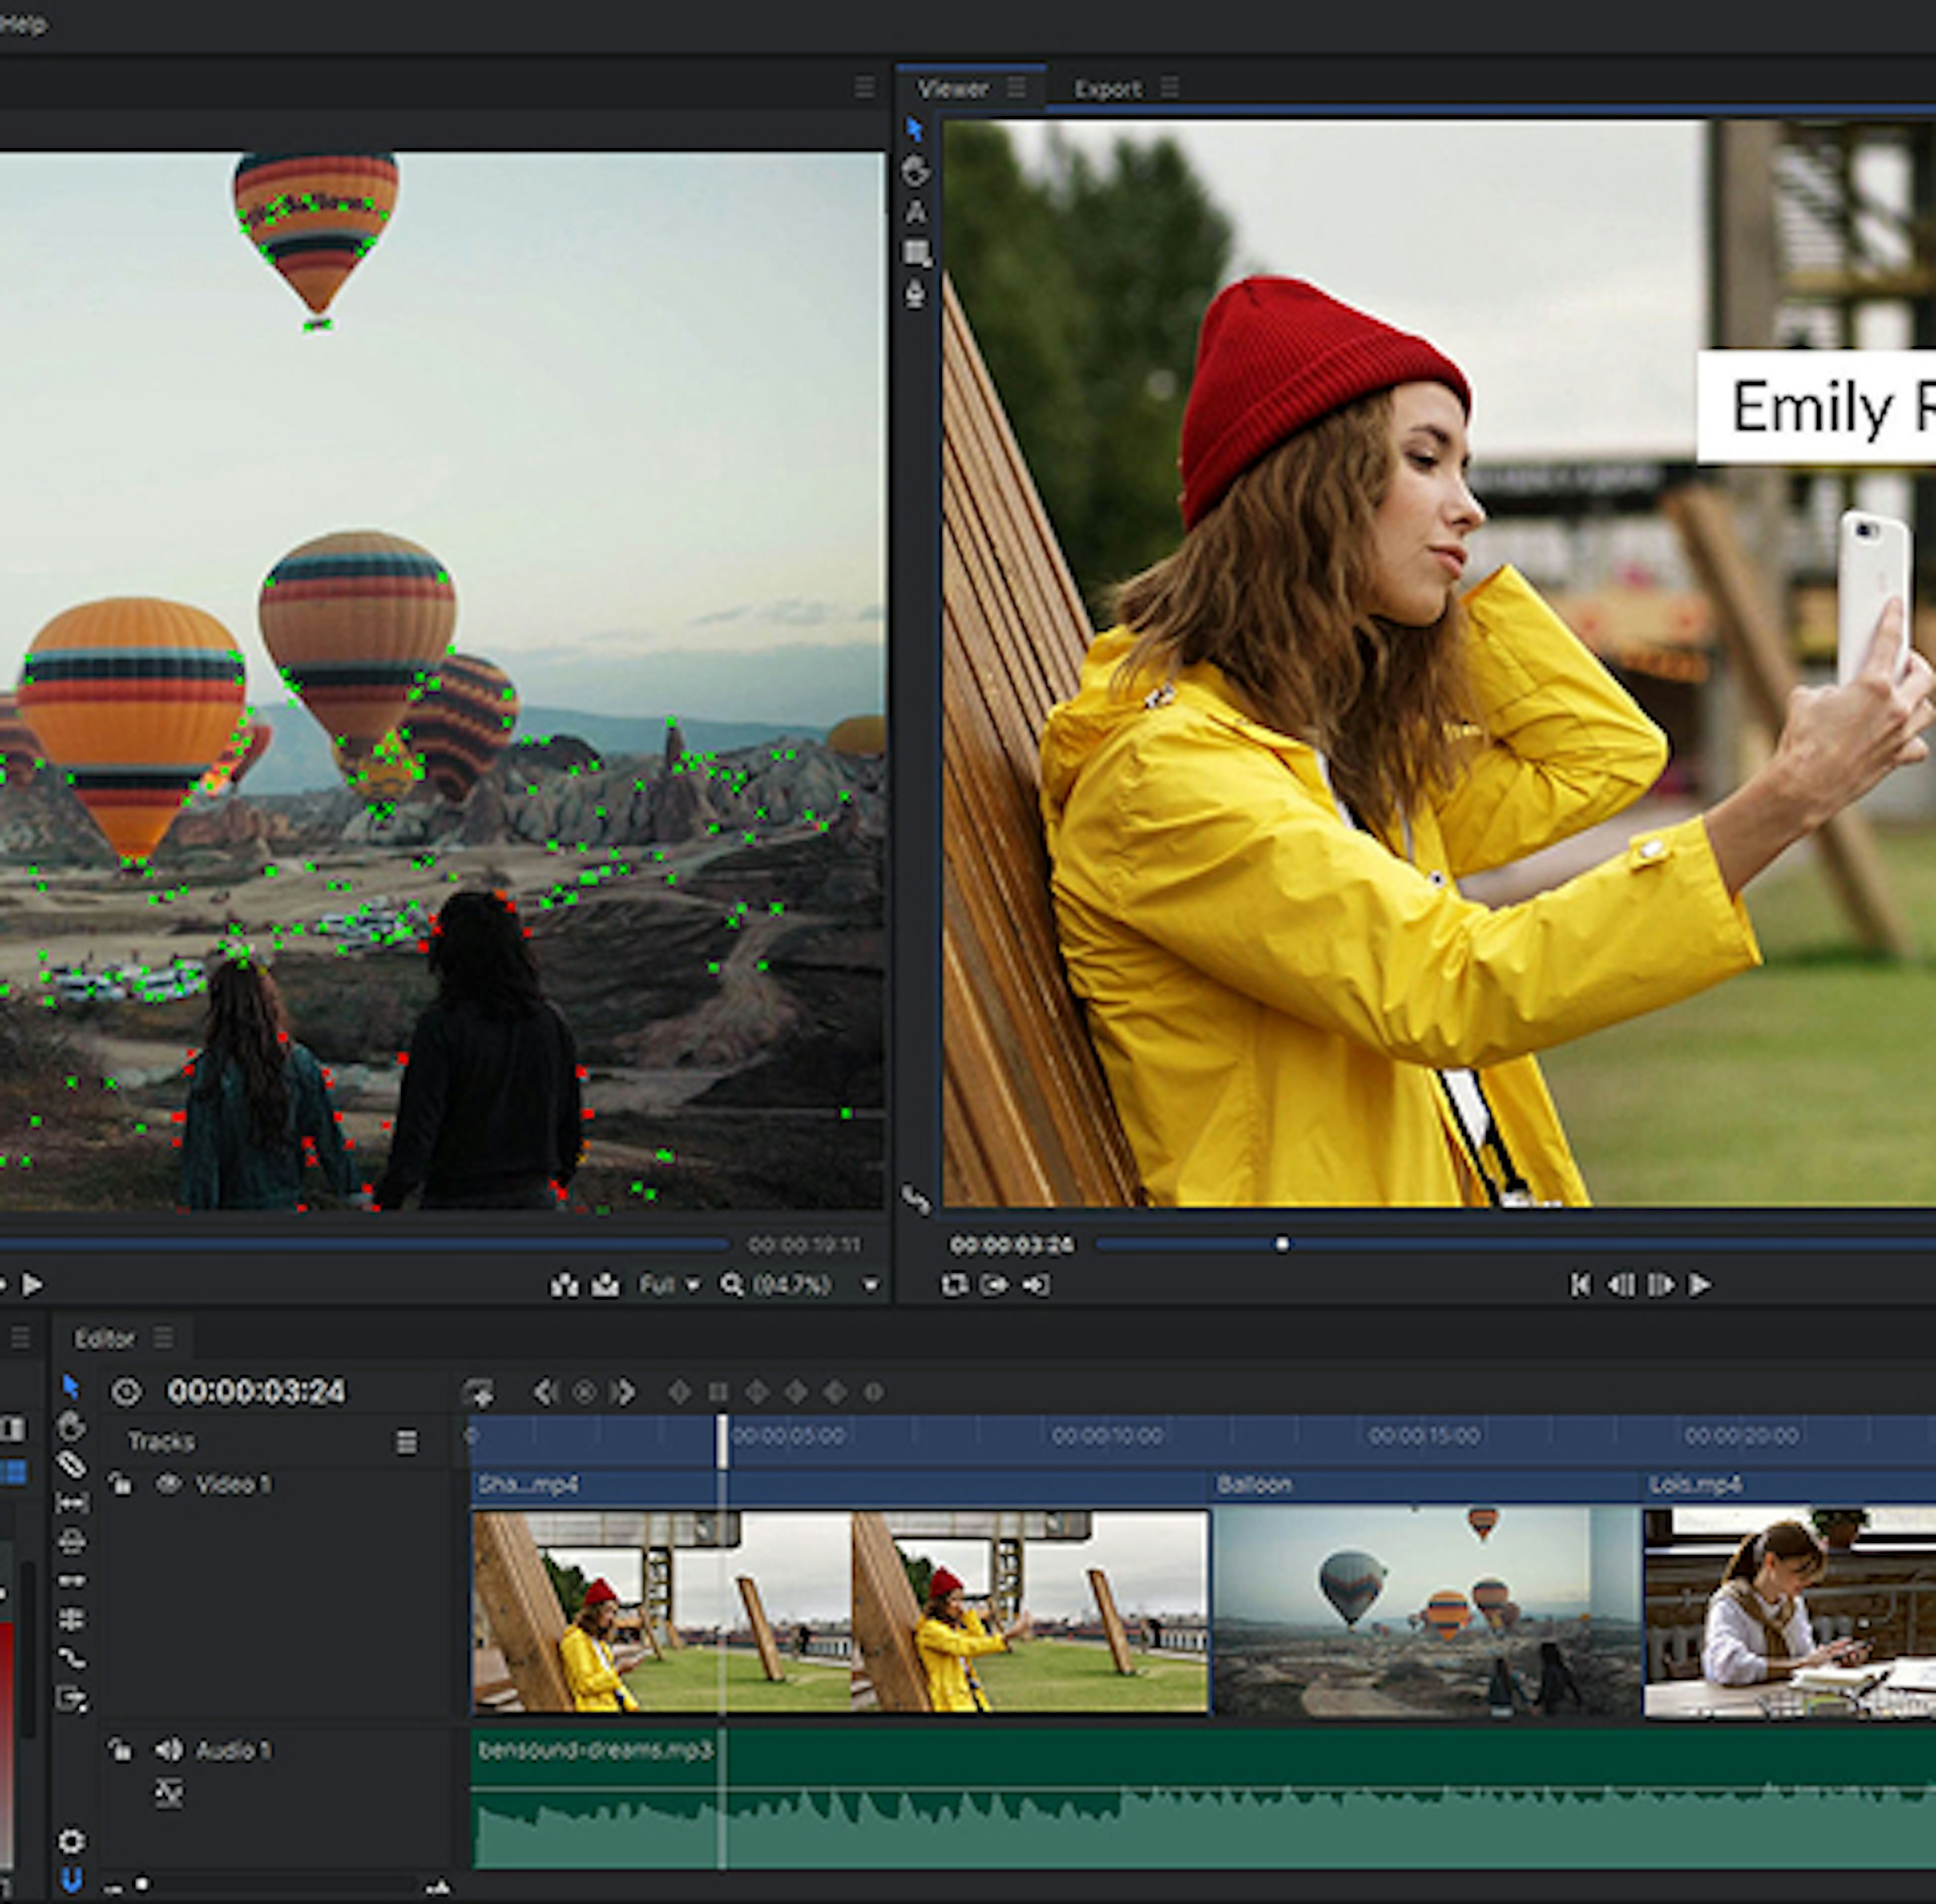The width and height of the screenshot is (1936, 1904).
Task: Choose the Slice tool in Editor toolbar
Action: pos(71,1465)
